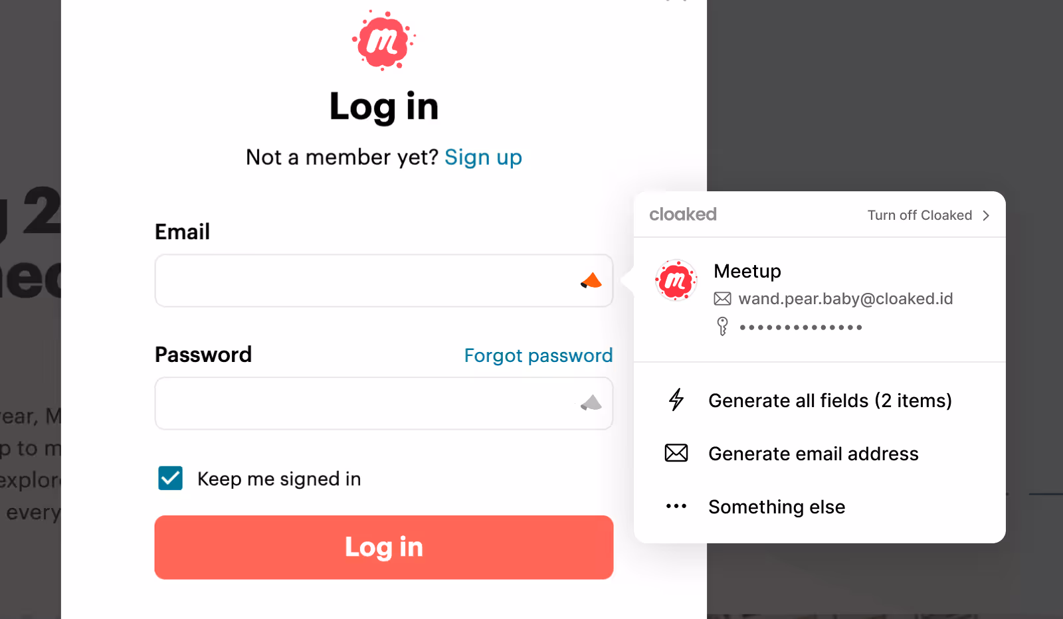Toggle the Keep me signed in label

(x=279, y=479)
